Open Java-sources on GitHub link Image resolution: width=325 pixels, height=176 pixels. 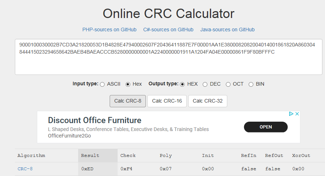pos(227,30)
